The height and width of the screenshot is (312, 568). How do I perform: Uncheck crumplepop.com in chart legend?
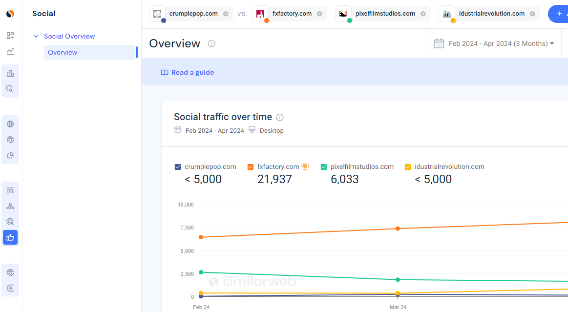pyautogui.click(x=177, y=167)
